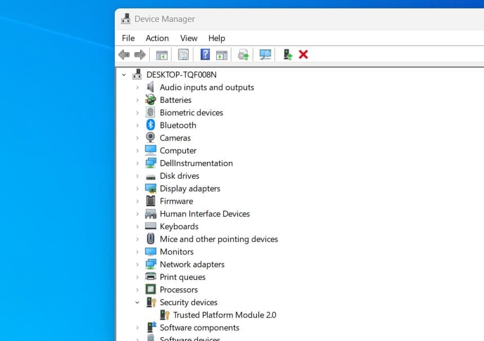
Task: Open the Action menu
Action: 157,38
